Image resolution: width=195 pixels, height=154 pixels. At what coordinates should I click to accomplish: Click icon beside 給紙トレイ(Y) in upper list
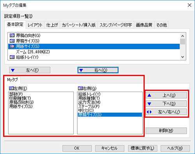[x=12, y=57]
